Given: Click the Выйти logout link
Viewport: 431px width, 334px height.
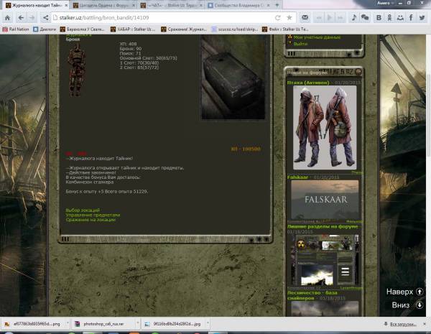Looking at the screenshot, I should [x=300, y=44].
